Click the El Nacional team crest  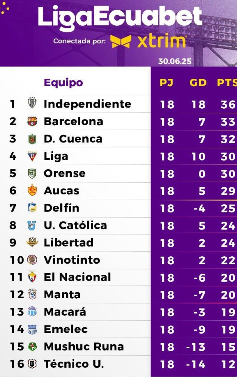pos(32,277)
